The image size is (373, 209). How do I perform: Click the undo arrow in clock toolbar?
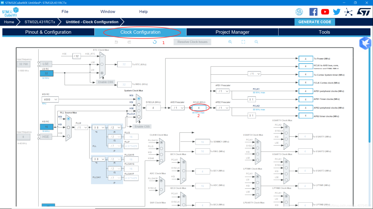116,42
